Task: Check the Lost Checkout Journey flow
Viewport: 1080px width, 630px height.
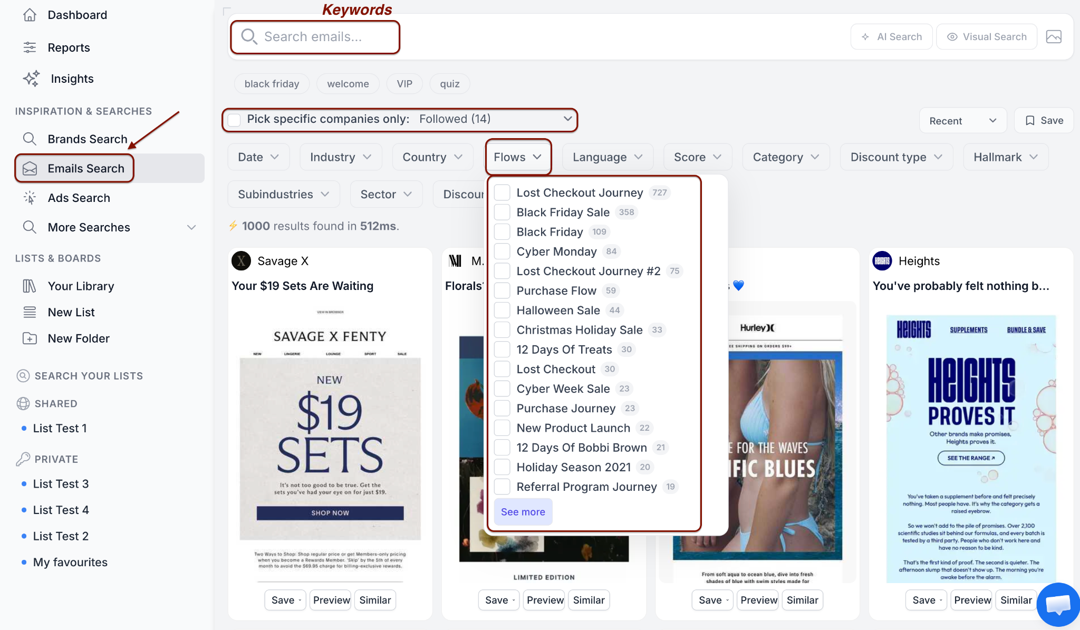Action: [x=502, y=192]
